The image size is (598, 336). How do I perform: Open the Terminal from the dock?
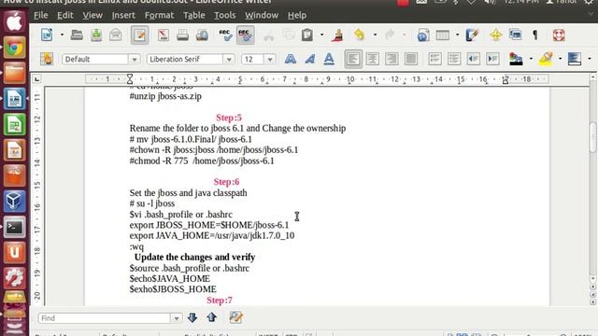pos(15,228)
